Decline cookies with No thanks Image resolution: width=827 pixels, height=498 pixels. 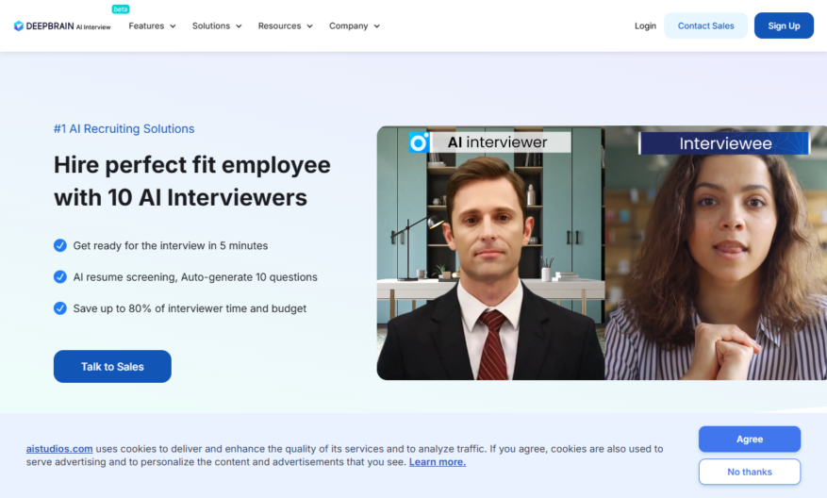tap(750, 472)
